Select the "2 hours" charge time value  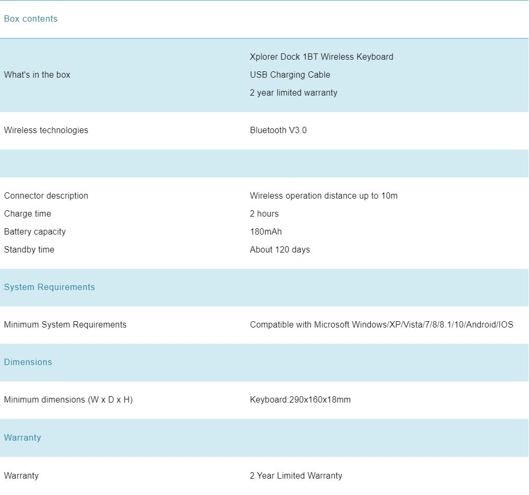[x=264, y=214]
